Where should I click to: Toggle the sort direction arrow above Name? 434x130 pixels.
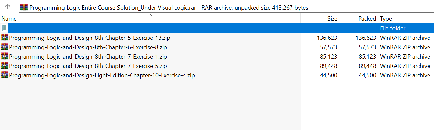(x=150, y=15)
